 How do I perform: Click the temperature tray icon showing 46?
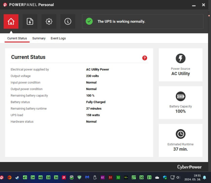[x=41, y=177]
